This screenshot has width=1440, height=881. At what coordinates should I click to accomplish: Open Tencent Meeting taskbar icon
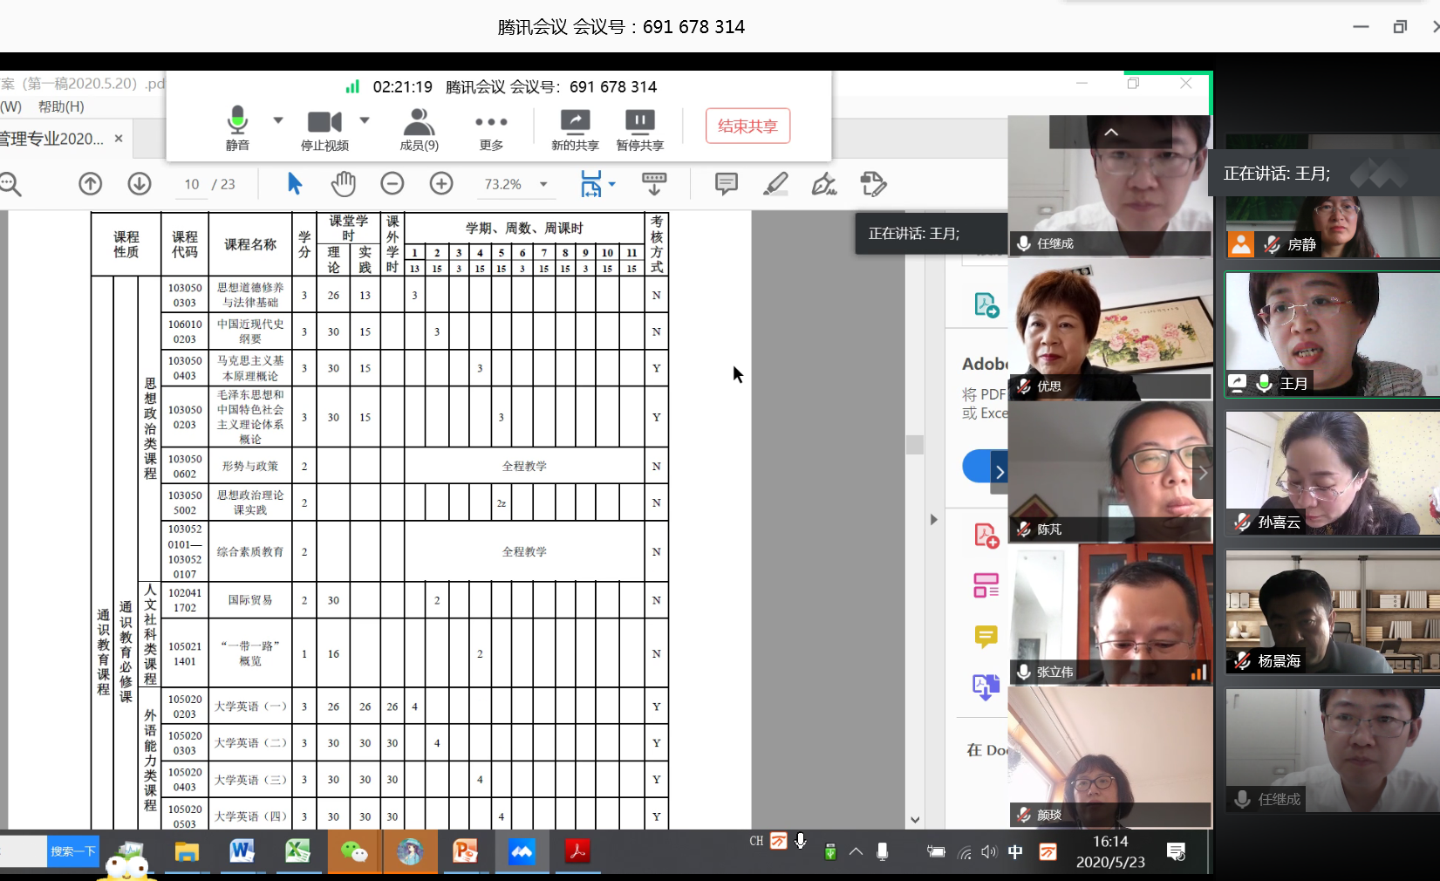click(522, 851)
